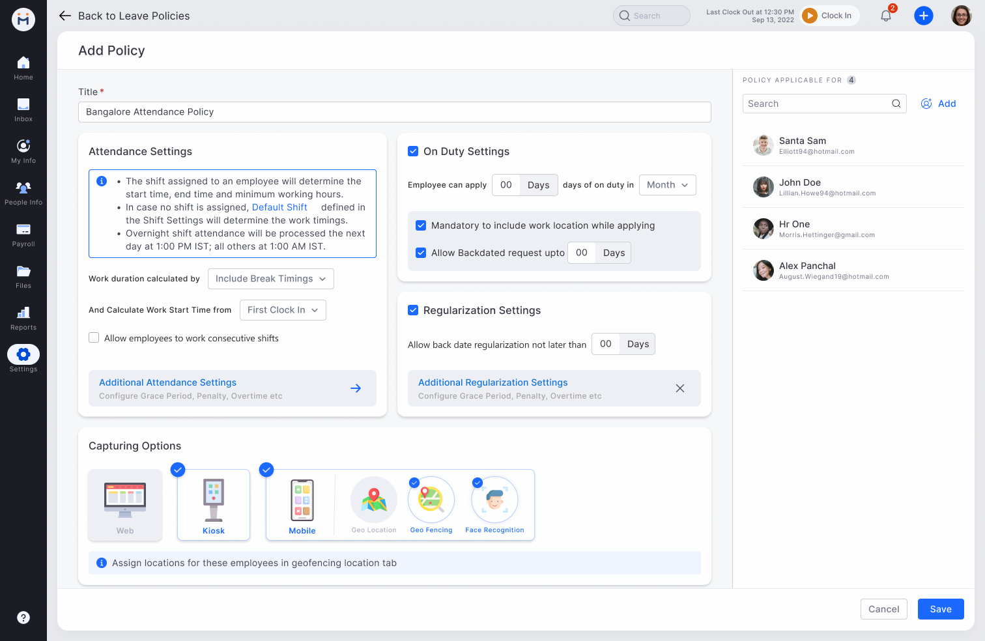
Task: Select the Face Recognition capturing toggle
Action: 477,483
